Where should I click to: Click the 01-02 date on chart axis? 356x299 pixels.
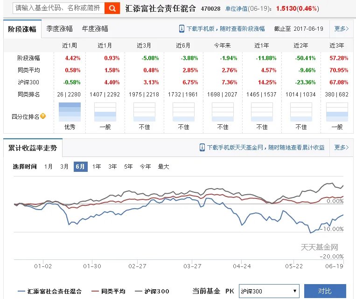click(x=43, y=266)
